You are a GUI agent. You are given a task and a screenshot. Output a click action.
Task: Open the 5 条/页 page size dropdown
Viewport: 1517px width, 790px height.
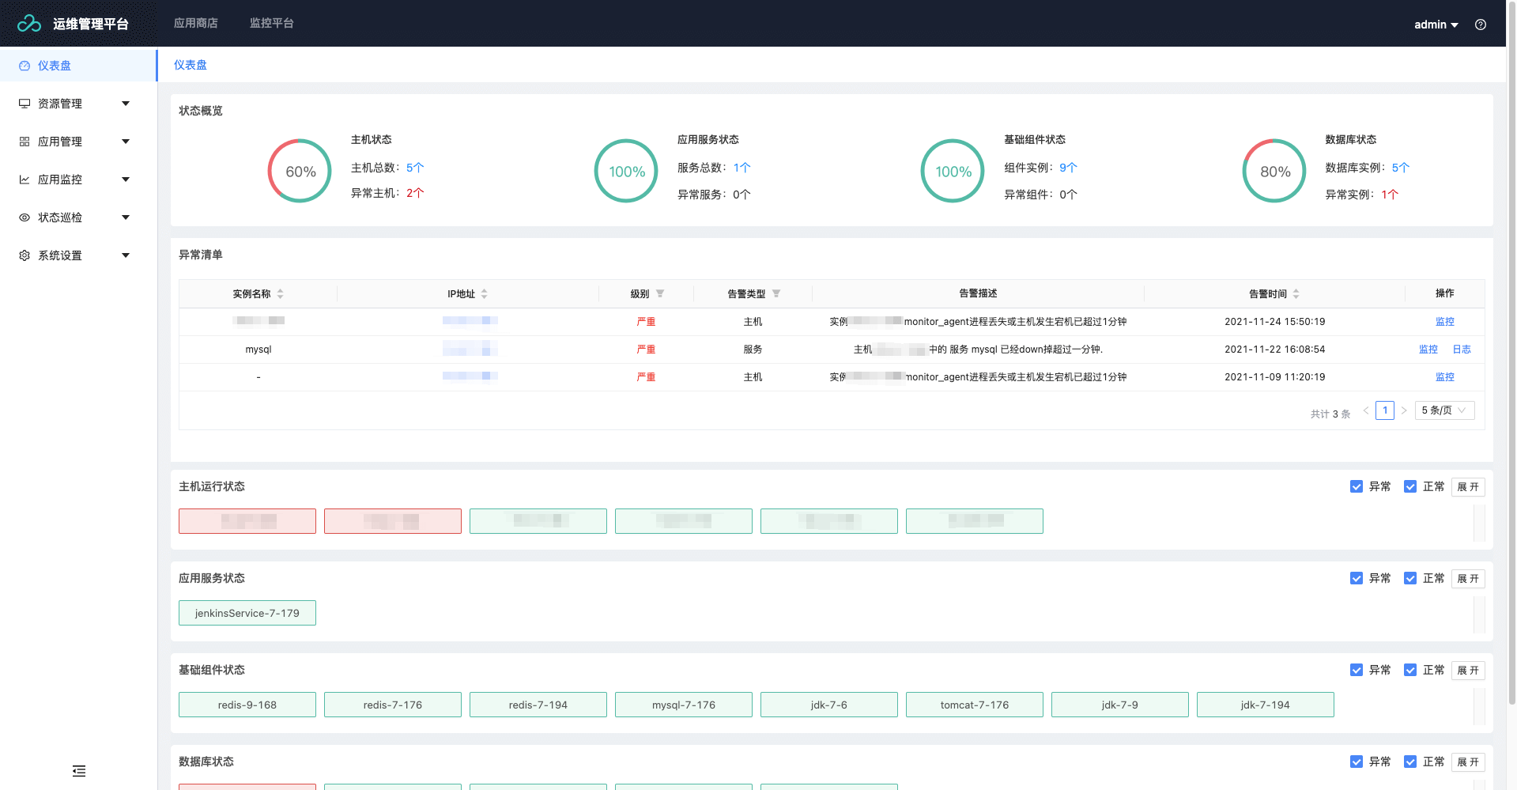(x=1444, y=410)
